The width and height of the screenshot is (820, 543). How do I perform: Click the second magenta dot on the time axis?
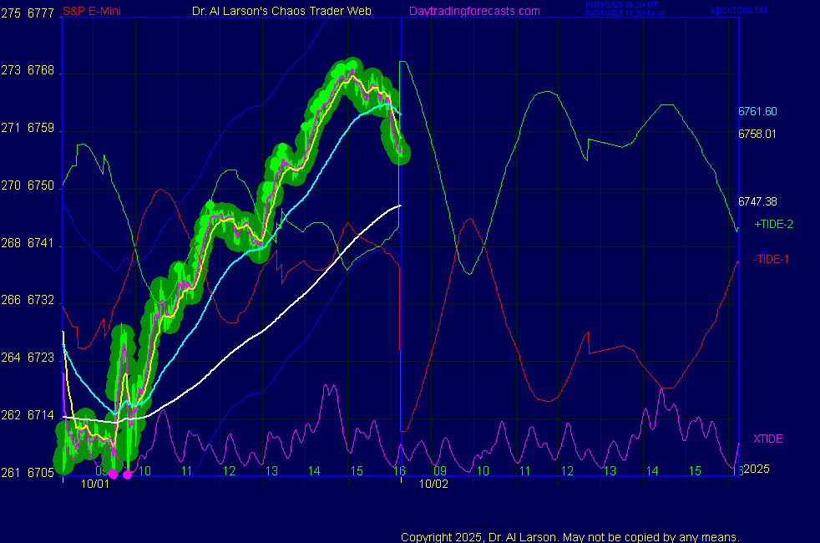pyautogui.click(x=127, y=474)
